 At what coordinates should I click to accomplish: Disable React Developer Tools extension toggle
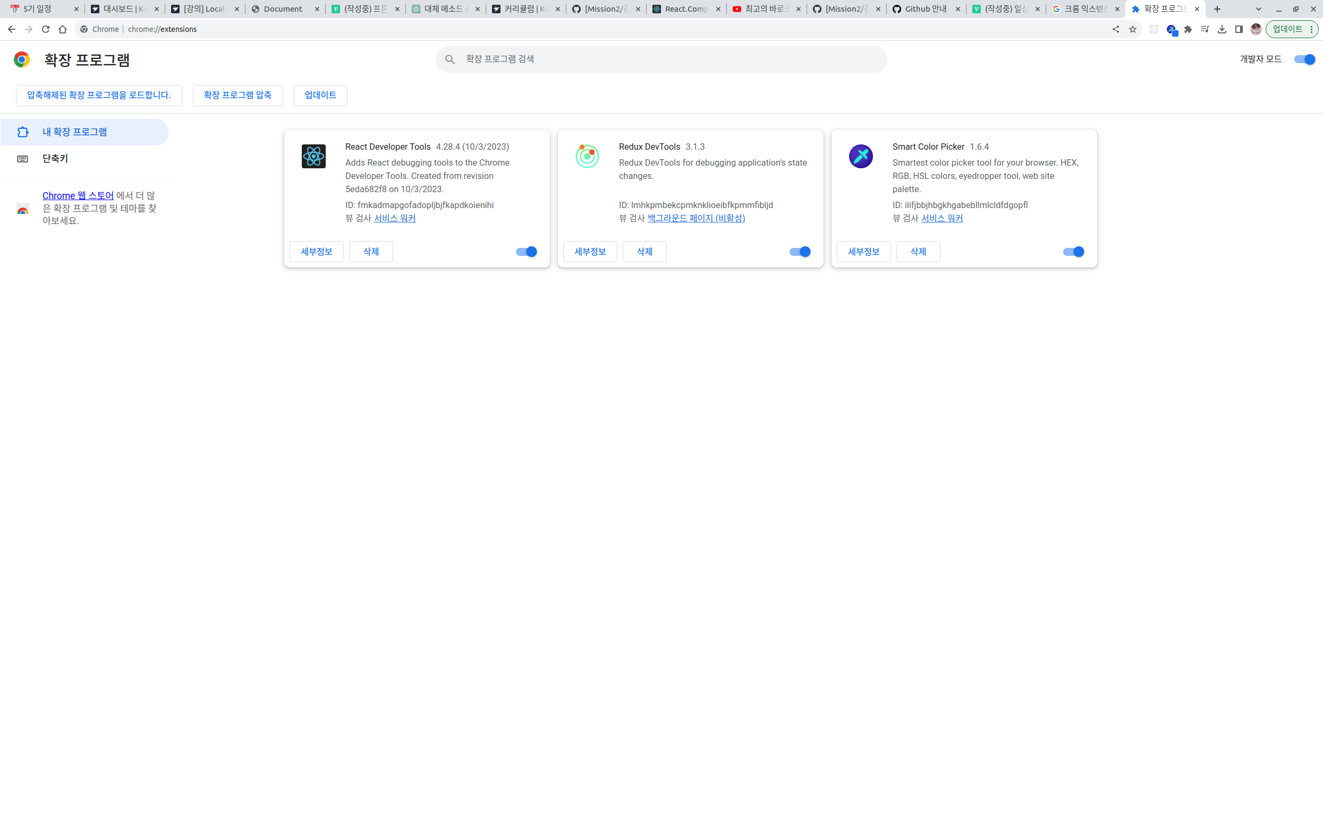pyautogui.click(x=527, y=252)
